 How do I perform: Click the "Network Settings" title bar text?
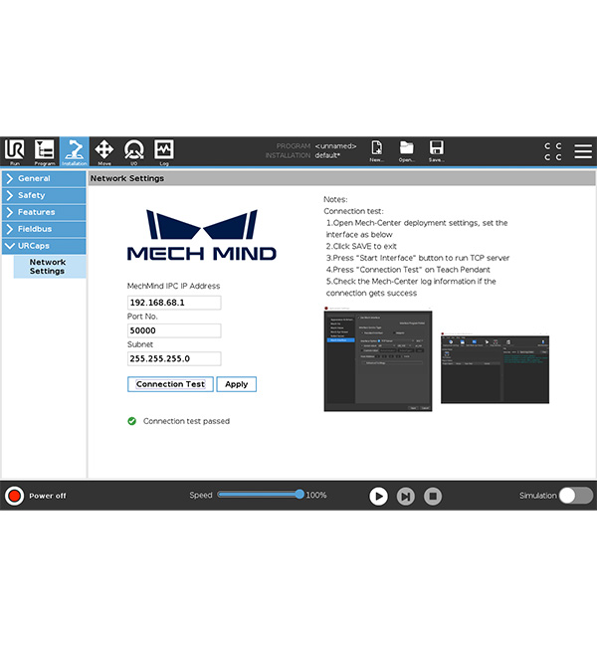[x=127, y=178]
